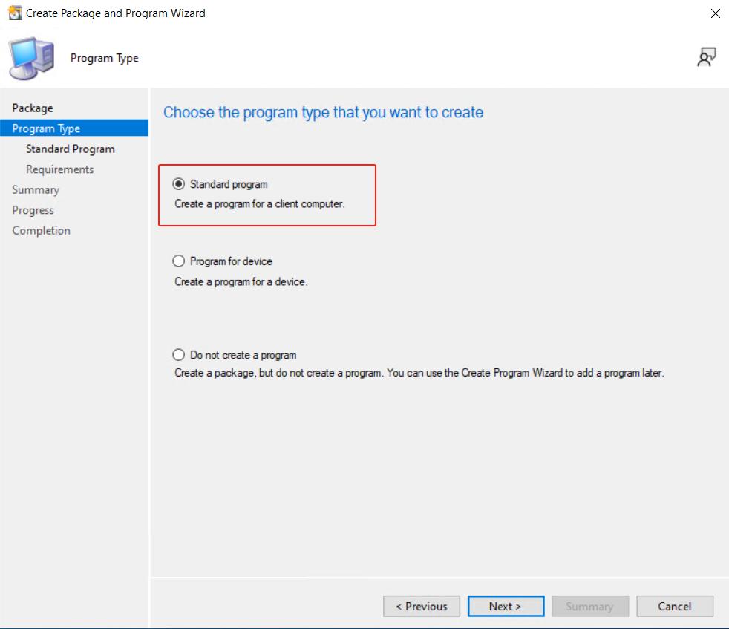Select Progress step in left navigation
The image size is (729, 629).
[x=33, y=210]
